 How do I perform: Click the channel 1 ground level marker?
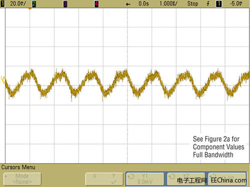click(x=2, y=80)
